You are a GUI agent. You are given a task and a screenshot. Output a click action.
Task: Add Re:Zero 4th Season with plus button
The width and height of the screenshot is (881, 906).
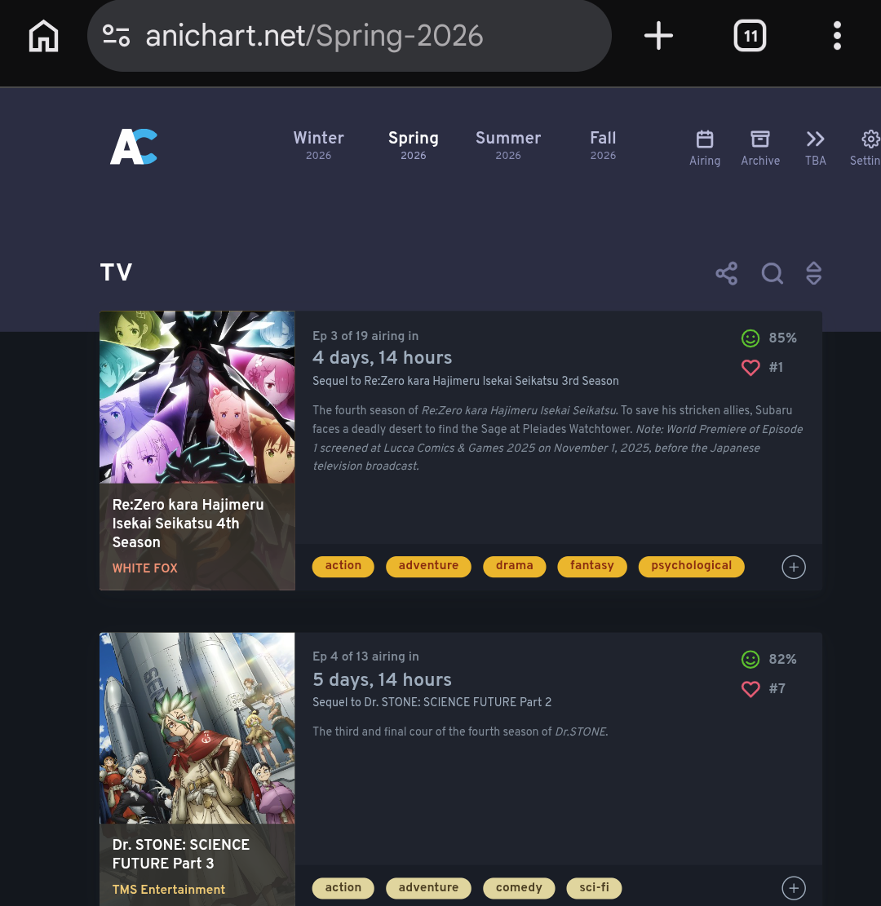click(794, 567)
